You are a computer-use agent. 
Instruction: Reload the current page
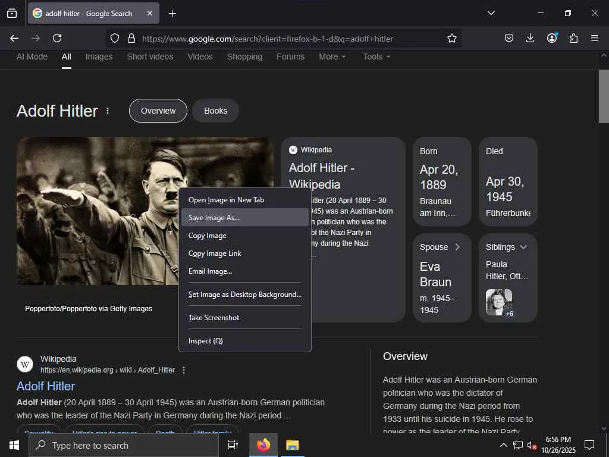pyautogui.click(x=57, y=38)
